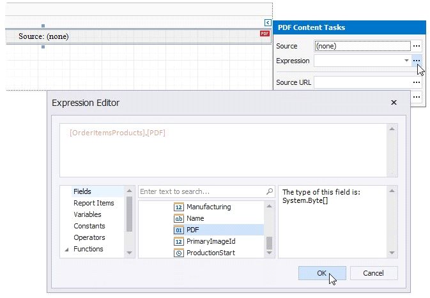This screenshot has height=298, width=430.
Task: Choose the Operators category
Action: pyautogui.click(x=89, y=237)
